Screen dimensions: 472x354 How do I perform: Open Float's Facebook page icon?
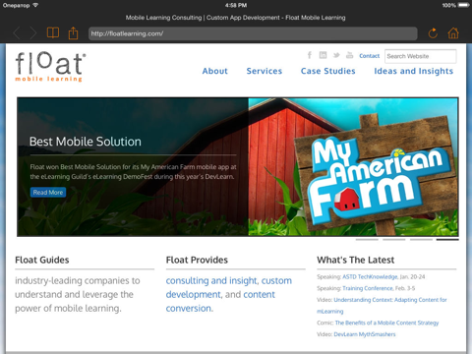pyautogui.click(x=310, y=55)
